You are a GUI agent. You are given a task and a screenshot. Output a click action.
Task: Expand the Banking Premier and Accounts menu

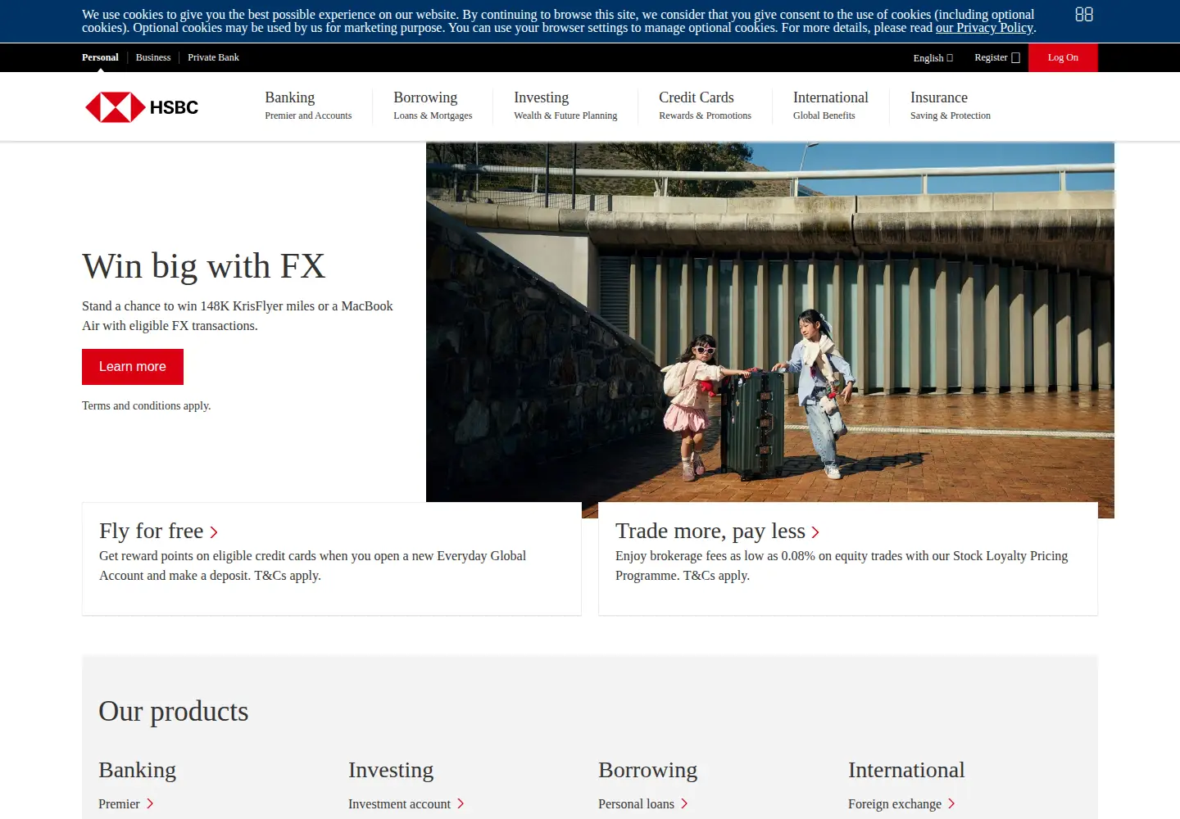click(x=308, y=106)
